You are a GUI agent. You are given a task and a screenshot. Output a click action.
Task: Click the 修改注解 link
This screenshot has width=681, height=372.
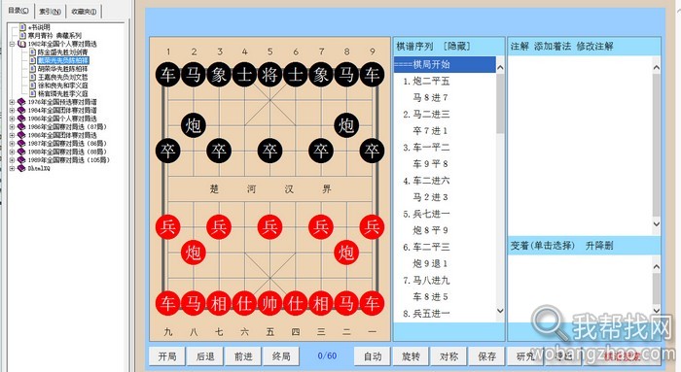[594, 46]
